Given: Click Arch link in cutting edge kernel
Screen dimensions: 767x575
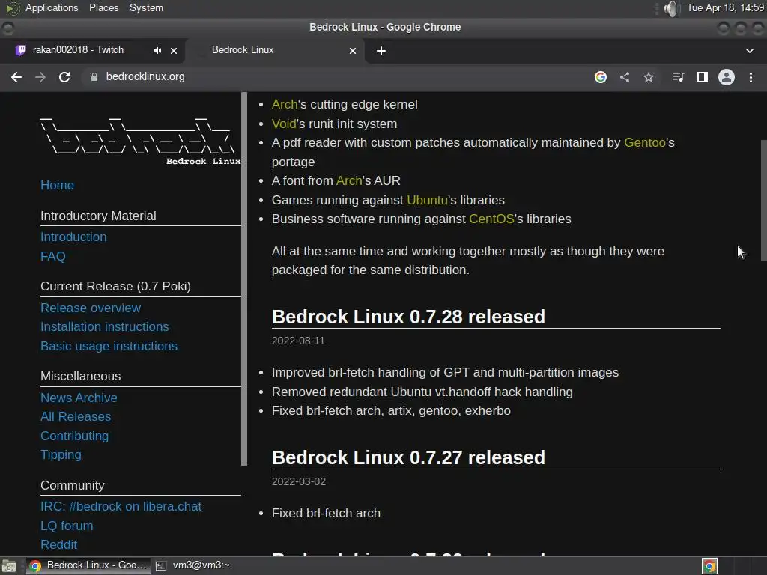Looking at the screenshot, I should 284,105.
